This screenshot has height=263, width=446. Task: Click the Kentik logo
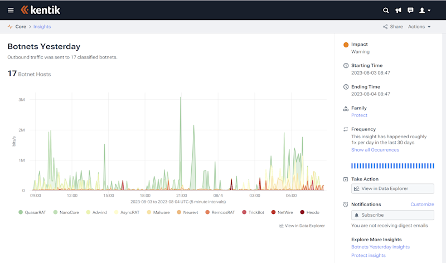pyautogui.click(x=40, y=10)
